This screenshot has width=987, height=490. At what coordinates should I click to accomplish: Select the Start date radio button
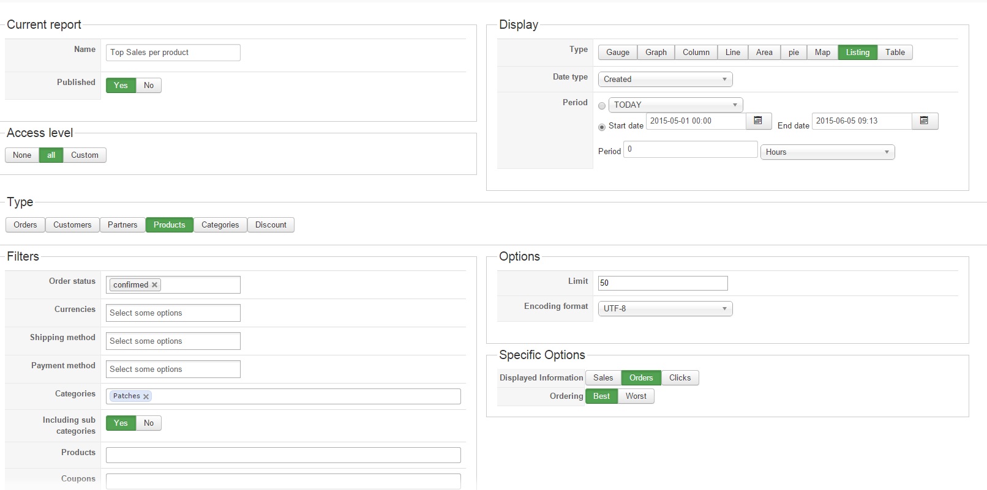602,127
